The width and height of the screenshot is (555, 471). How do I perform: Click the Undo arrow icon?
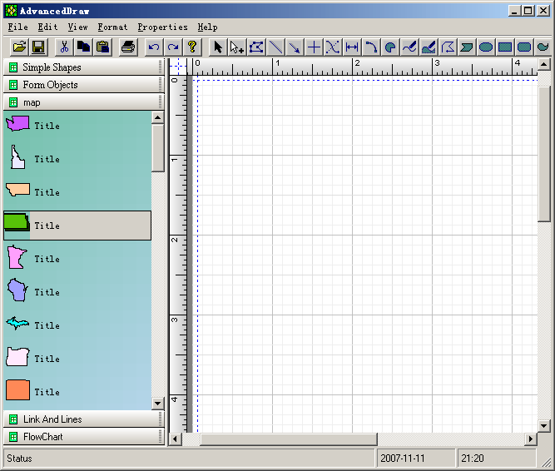pos(154,47)
